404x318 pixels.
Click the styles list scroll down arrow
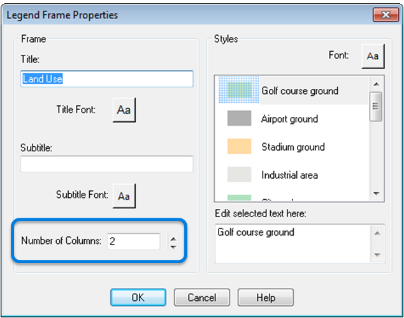point(376,193)
